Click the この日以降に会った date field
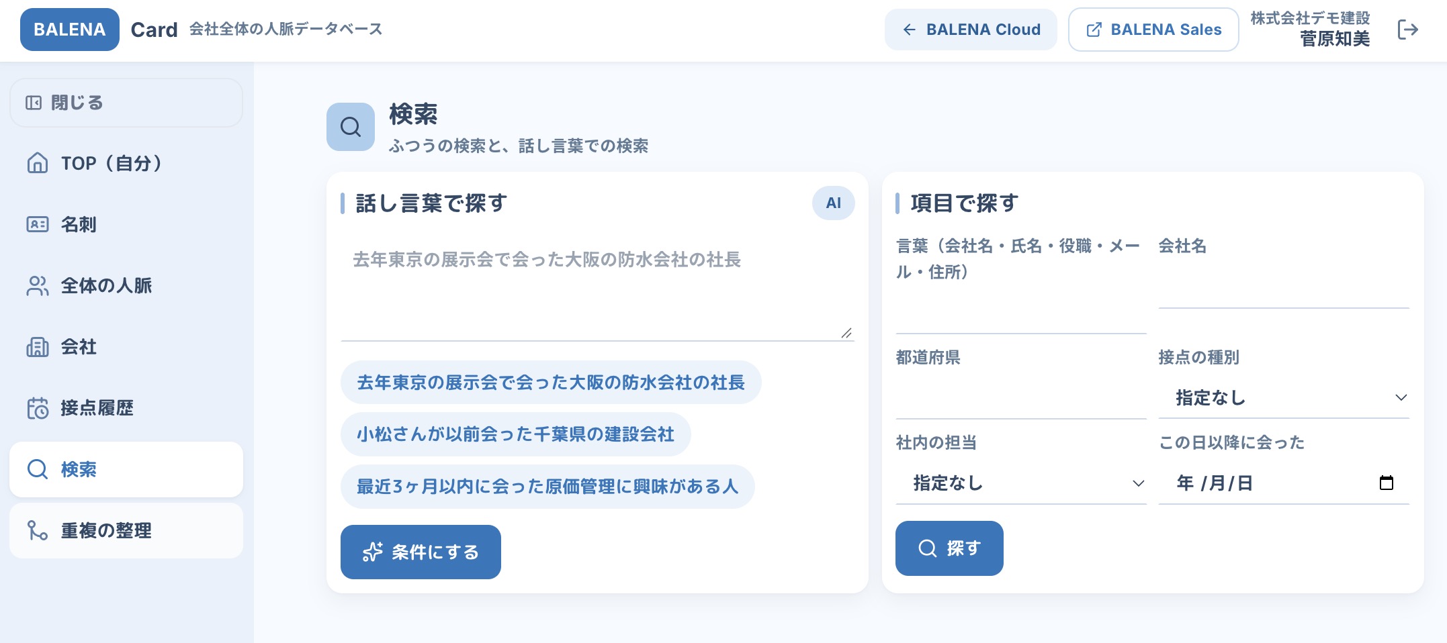The height and width of the screenshot is (643, 1447). click(1284, 483)
